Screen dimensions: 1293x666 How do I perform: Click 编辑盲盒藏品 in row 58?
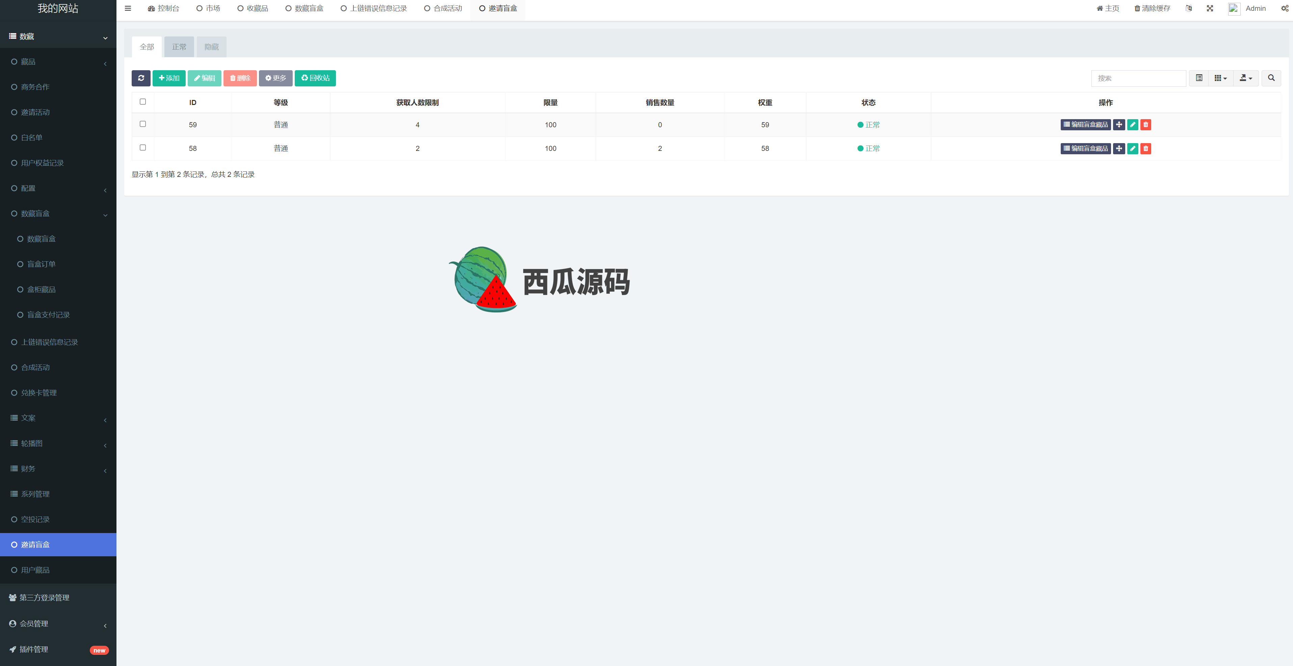1086,149
